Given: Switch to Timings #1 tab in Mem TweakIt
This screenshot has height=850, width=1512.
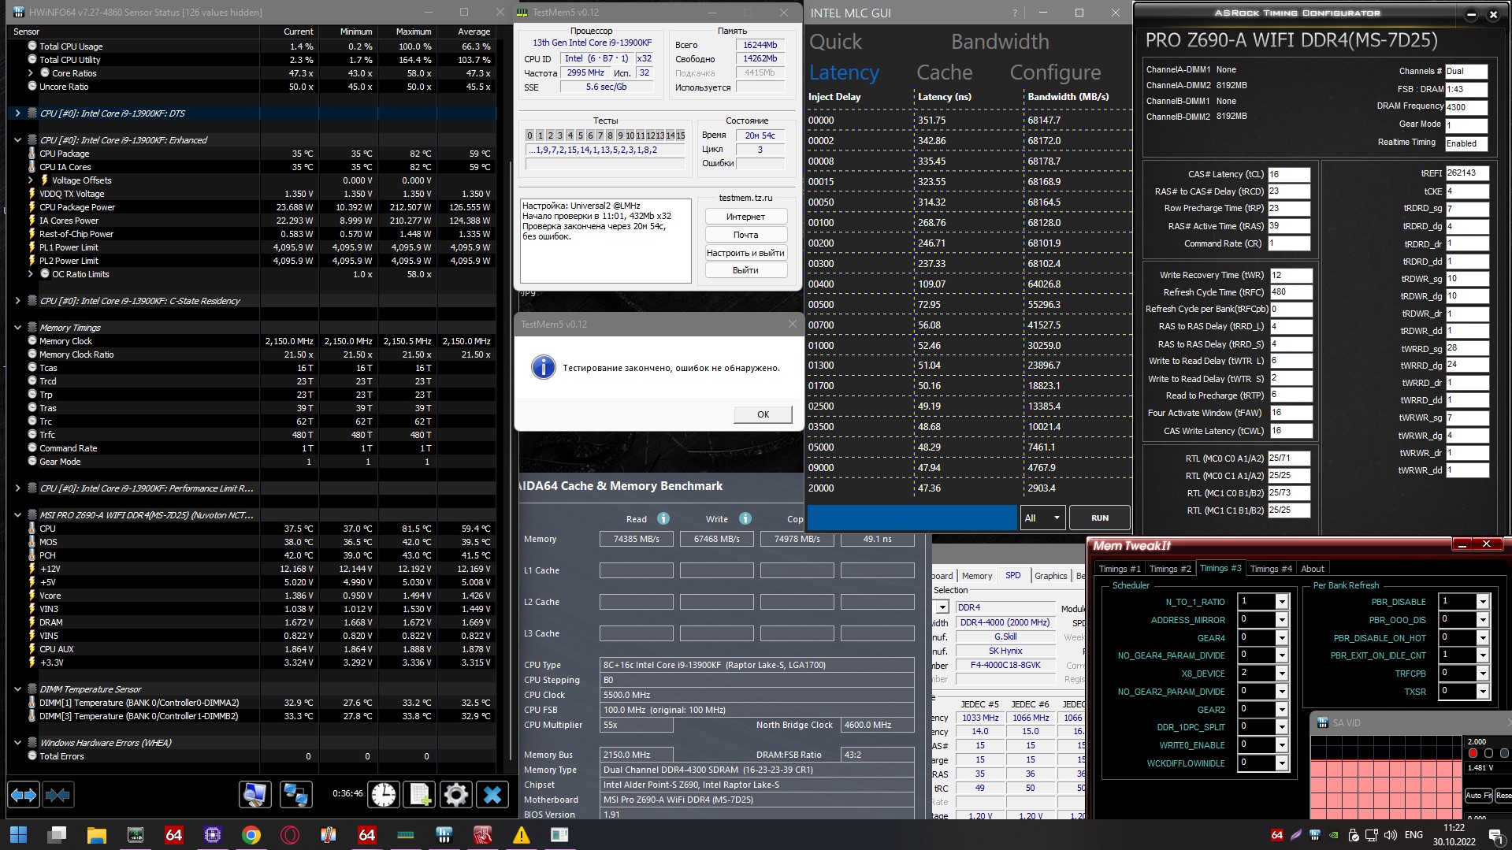Looking at the screenshot, I should (x=1119, y=569).
